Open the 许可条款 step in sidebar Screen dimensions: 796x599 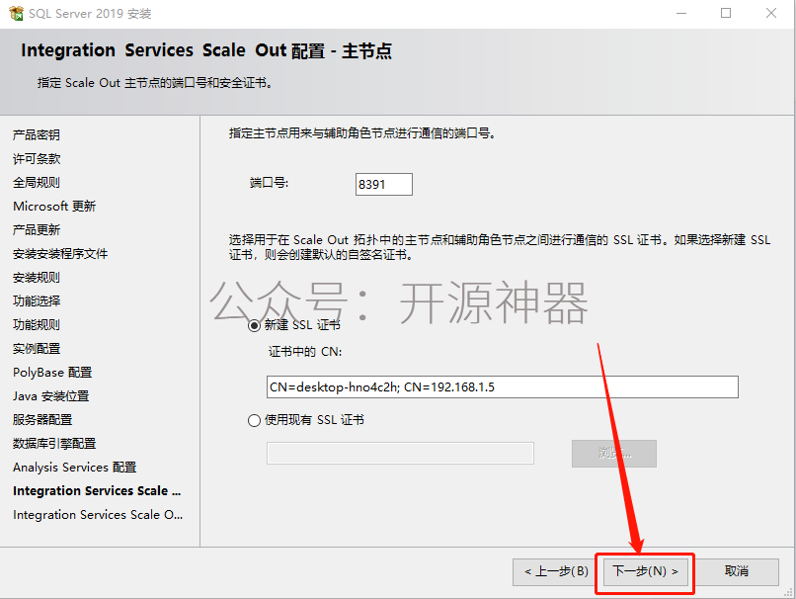pos(37,158)
